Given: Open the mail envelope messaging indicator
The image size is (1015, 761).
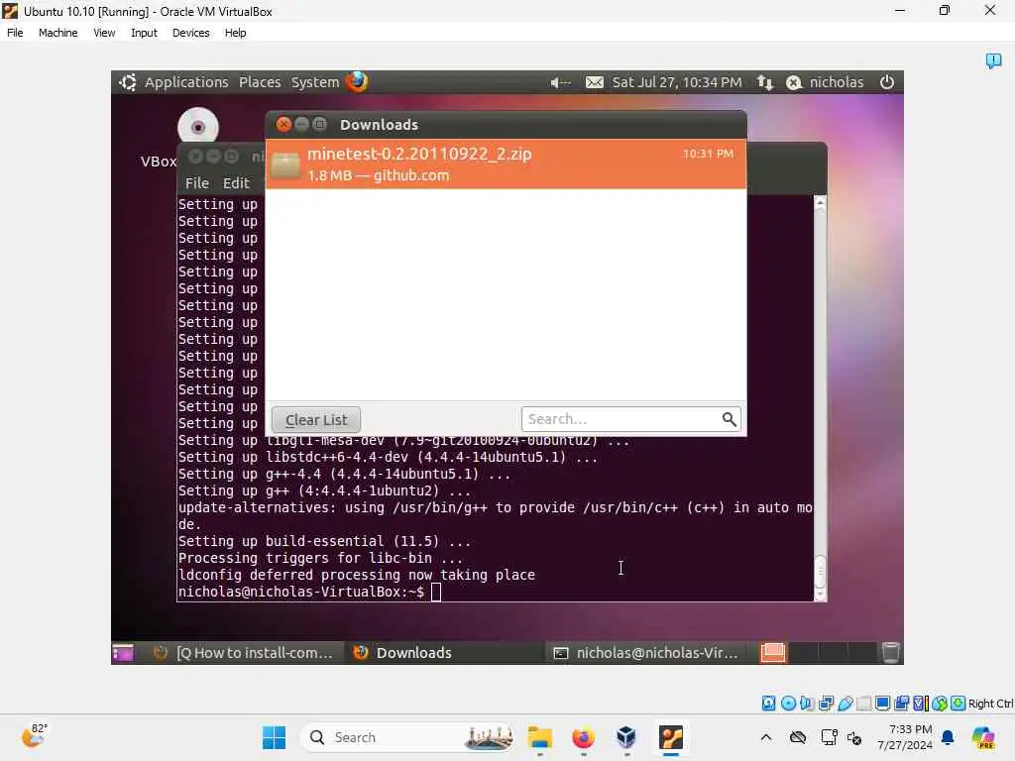Looking at the screenshot, I should point(595,82).
